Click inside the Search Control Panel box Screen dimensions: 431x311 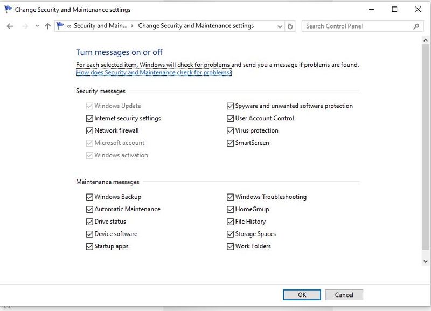[350, 25]
